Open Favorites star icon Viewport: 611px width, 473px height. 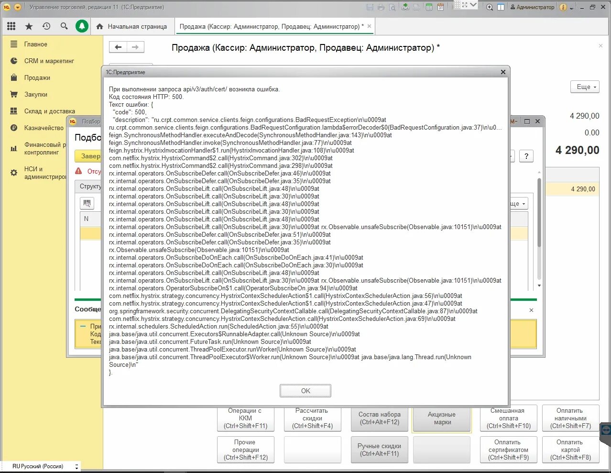click(29, 26)
